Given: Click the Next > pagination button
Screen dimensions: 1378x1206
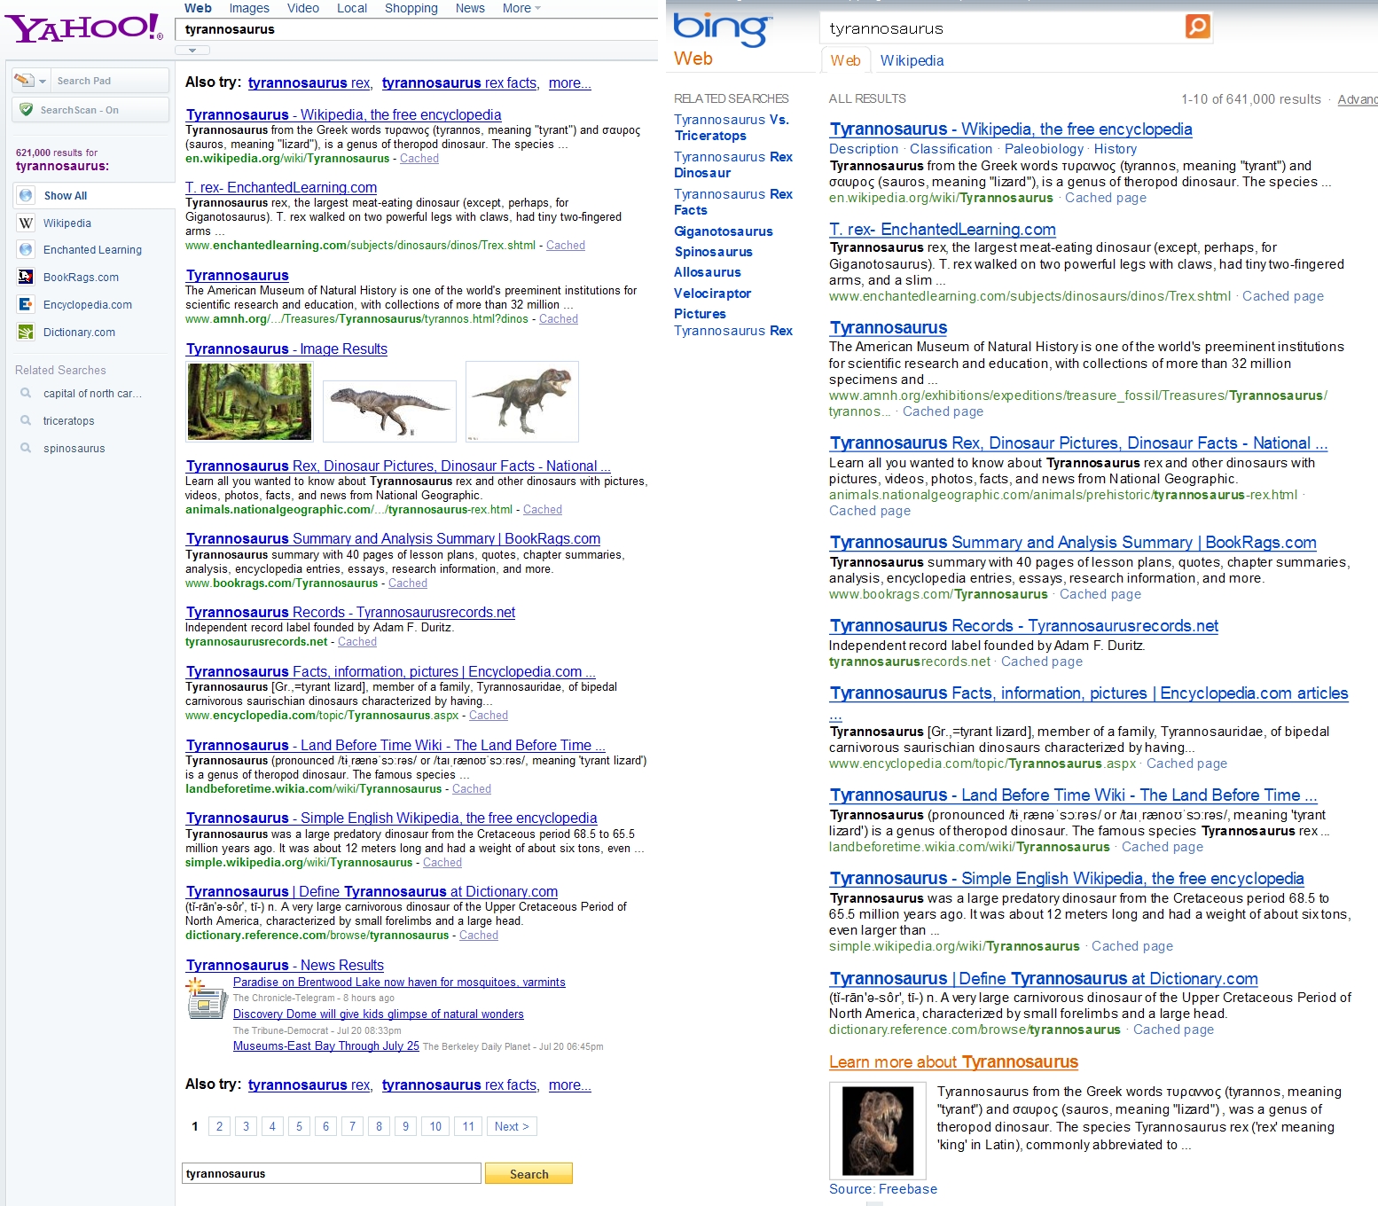Looking at the screenshot, I should click(512, 1126).
